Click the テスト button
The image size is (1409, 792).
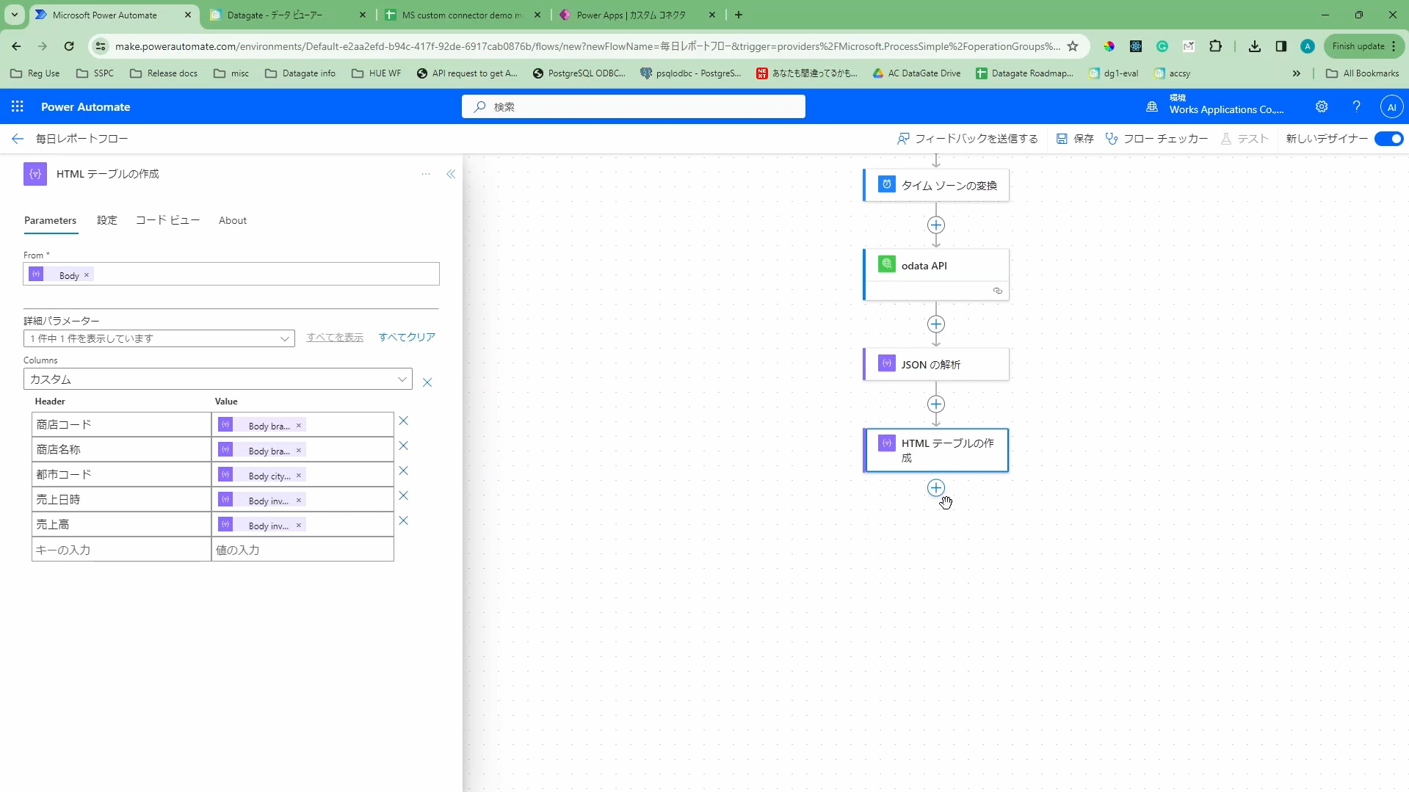1245,139
